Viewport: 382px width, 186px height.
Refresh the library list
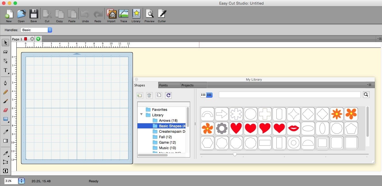[x=168, y=95]
